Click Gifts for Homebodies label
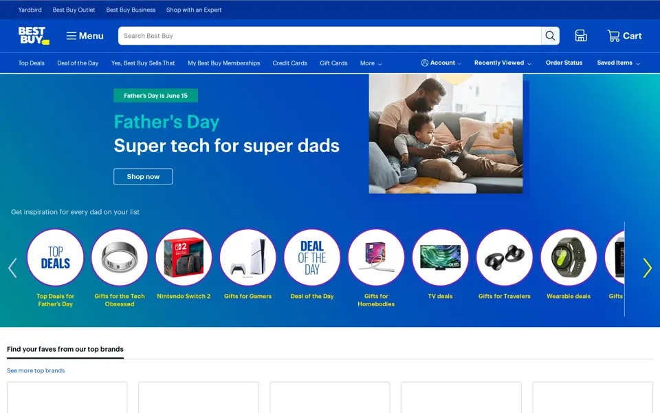660x413 pixels. [376, 300]
